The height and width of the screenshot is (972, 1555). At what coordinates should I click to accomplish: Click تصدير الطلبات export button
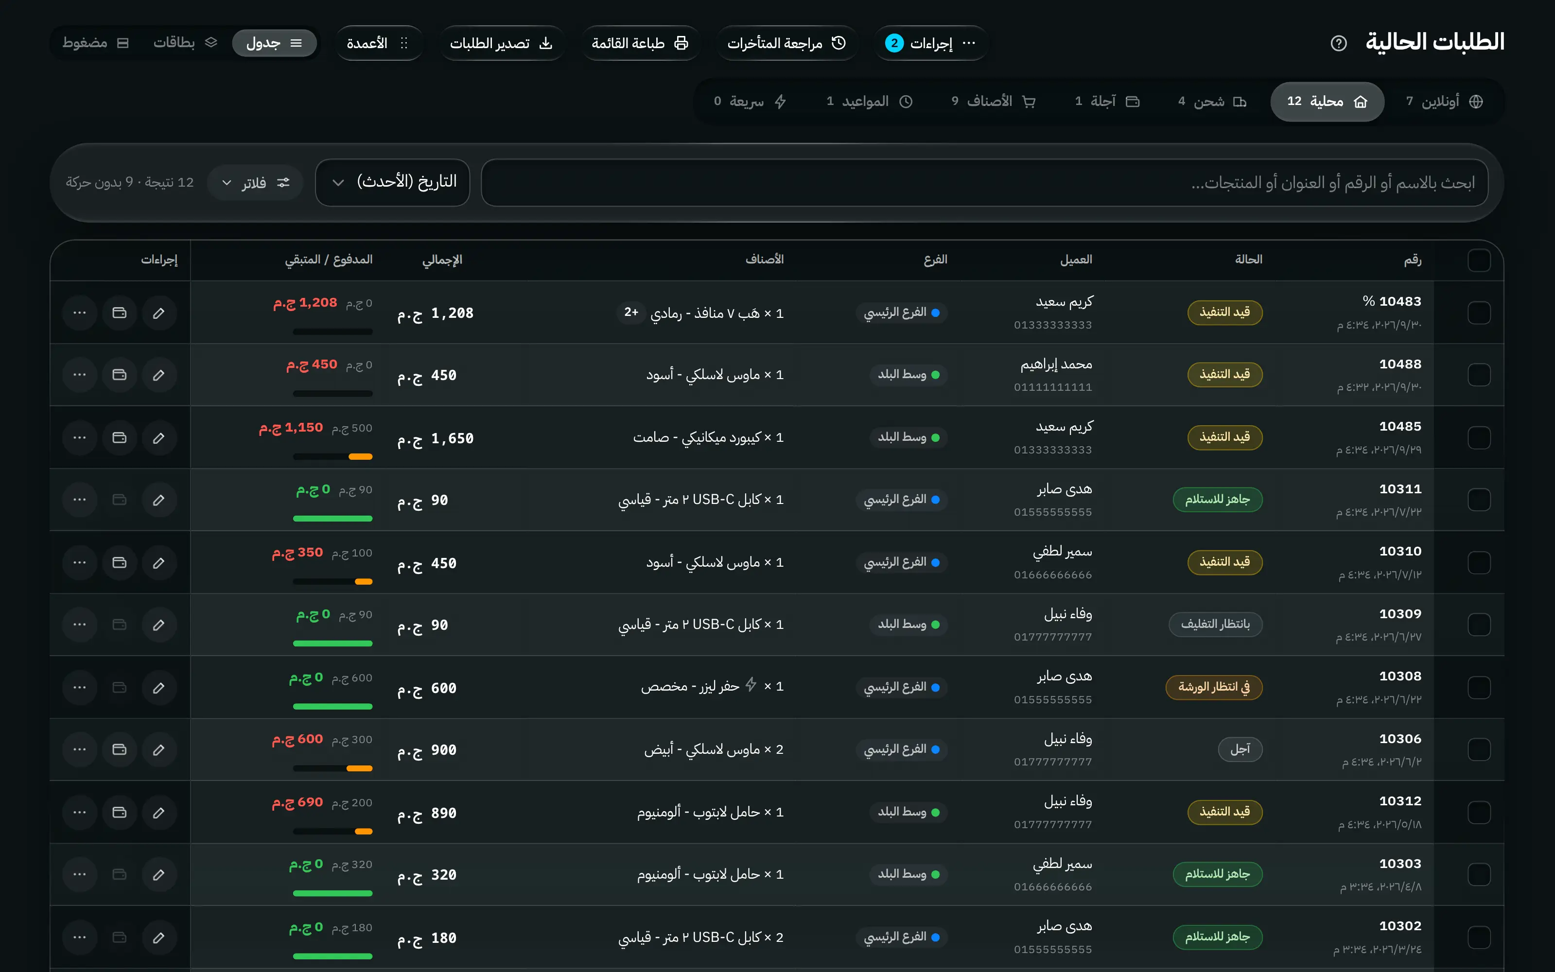tap(502, 43)
